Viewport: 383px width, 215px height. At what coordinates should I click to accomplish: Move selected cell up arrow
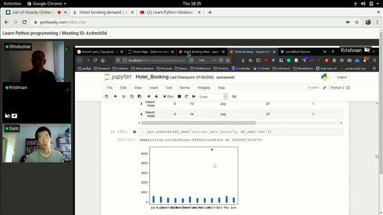pyautogui.click(x=149, y=97)
